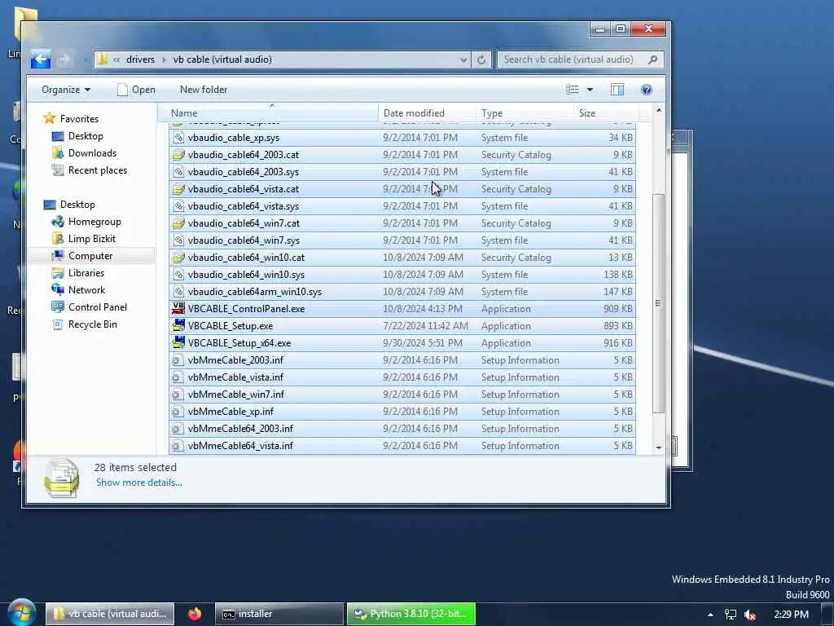
Task: Open Recent places
Action: tap(98, 170)
